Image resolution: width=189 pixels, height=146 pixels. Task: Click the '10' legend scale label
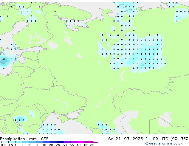click(x=37, y=145)
